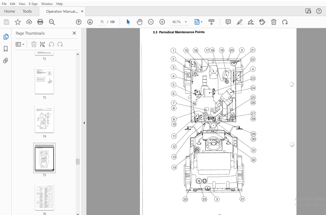Click the thumbnail panel scrollbar handle
The height and width of the screenshot is (215, 326).
(x=78, y=162)
